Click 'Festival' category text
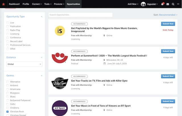Image resolution: width=182 pixels, height=116 pixels. pyautogui.click(x=75, y=64)
